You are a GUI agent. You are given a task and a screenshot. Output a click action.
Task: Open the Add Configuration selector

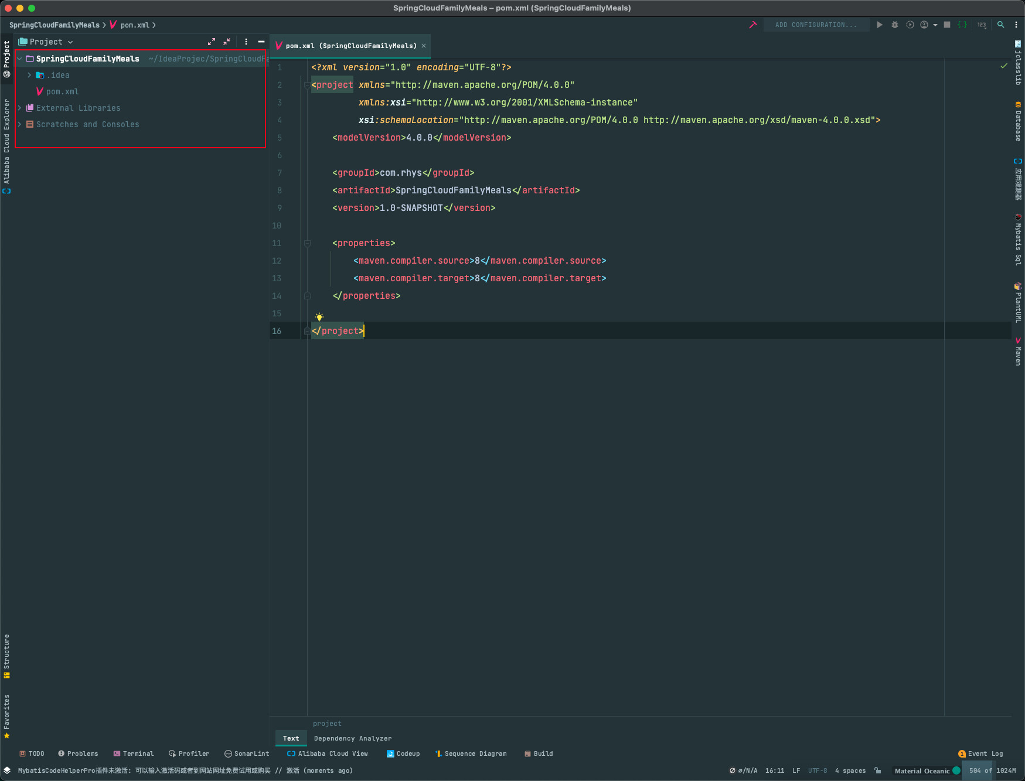[816, 25]
